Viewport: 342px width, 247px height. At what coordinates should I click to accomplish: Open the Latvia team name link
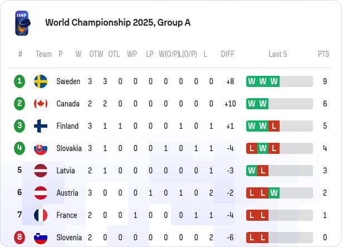66,171
